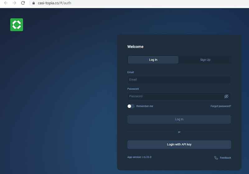Image resolution: width=249 pixels, height=174 pixels.
Task: Show password using the crossed-eye icon
Action: click(x=226, y=96)
